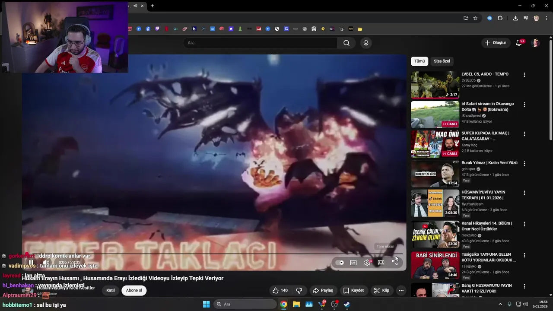Like the video (140 likes)
This screenshot has height=311, width=553.
coord(280,291)
